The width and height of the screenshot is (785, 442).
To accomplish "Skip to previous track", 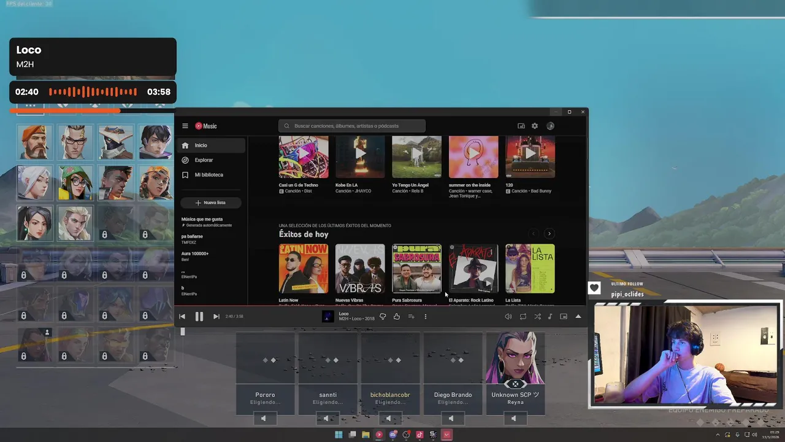I will [x=182, y=317].
